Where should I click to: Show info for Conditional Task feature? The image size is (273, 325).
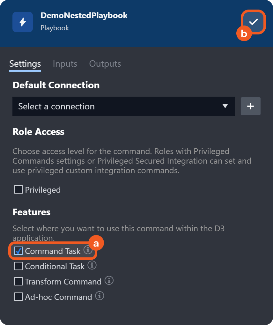click(x=92, y=265)
